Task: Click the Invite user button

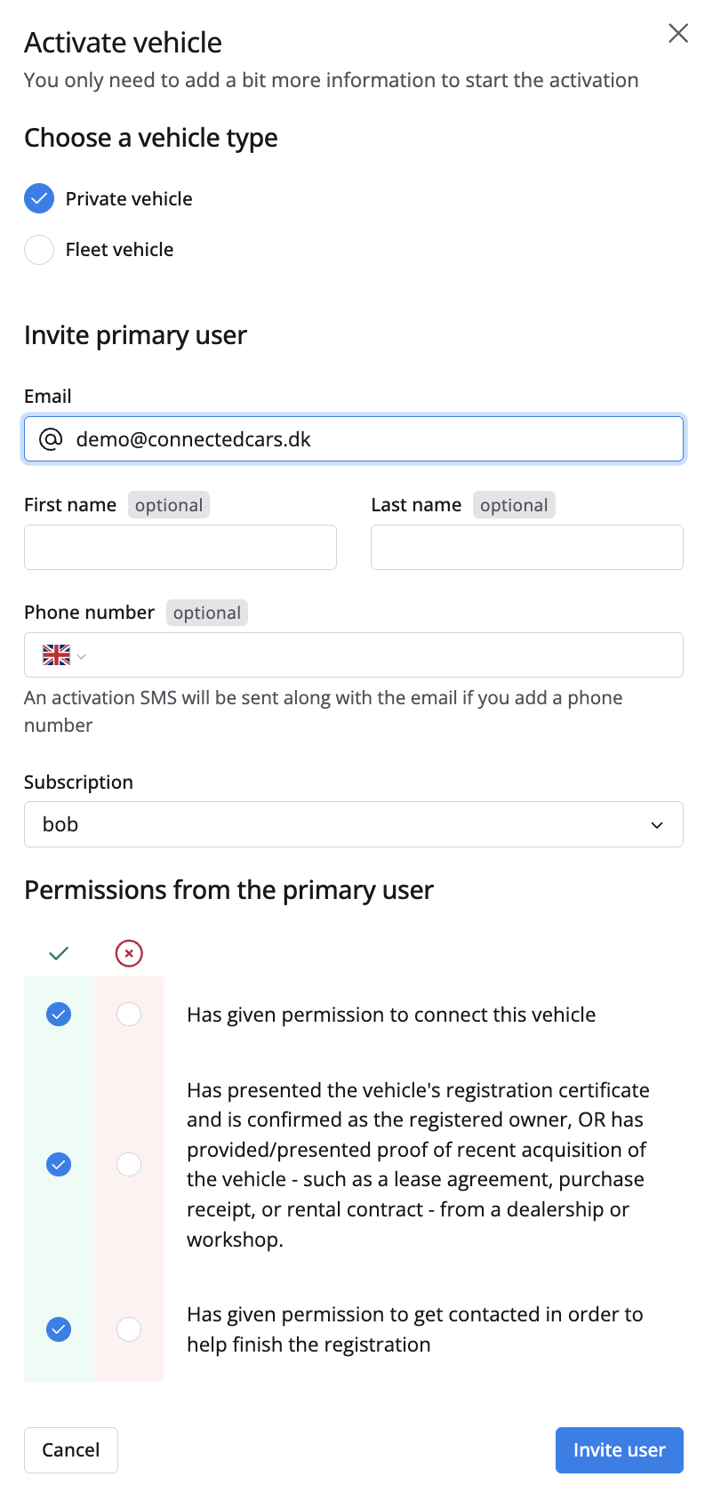Action: pyautogui.click(x=619, y=1450)
